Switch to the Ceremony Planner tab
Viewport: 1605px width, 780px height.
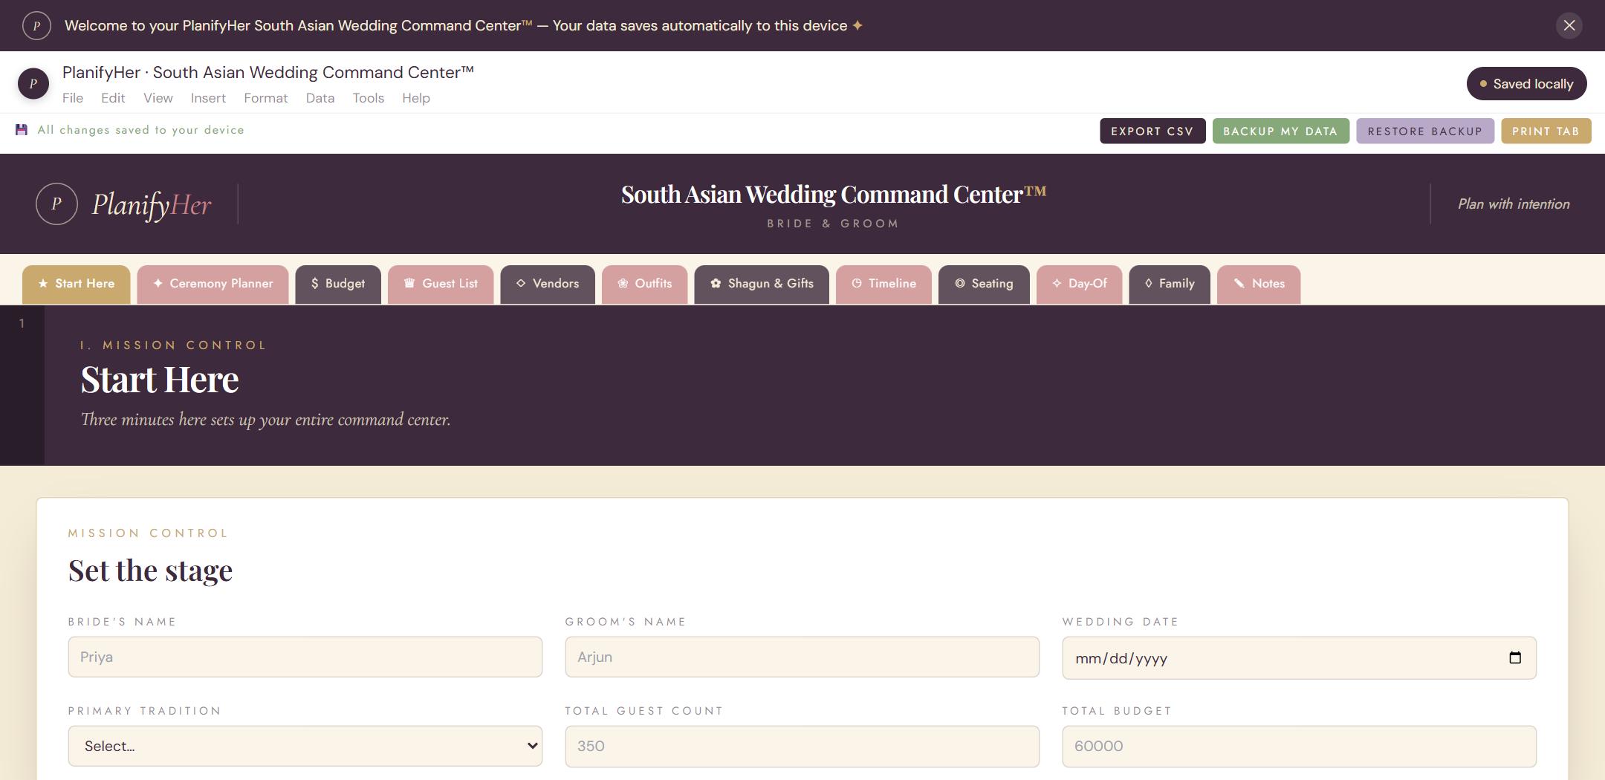point(213,284)
